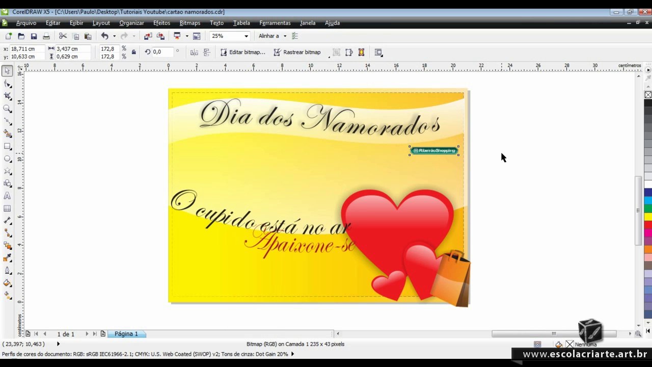Paste from clipboard
The height and width of the screenshot is (367, 652).
pyautogui.click(x=88, y=36)
